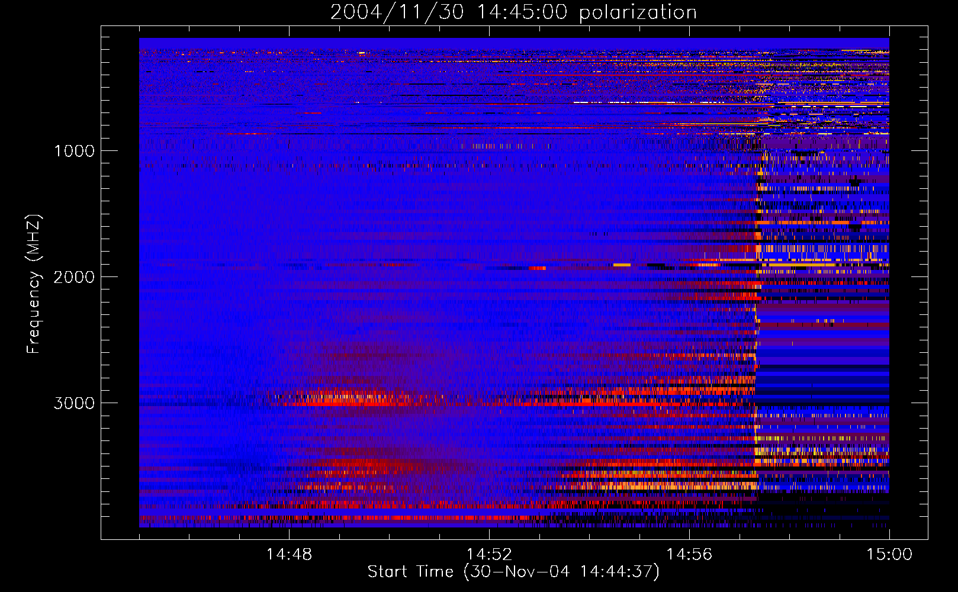Image resolution: width=958 pixels, height=592 pixels.
Task: Click the 3000 frequency tick label
Action: (x=74, y=403)
